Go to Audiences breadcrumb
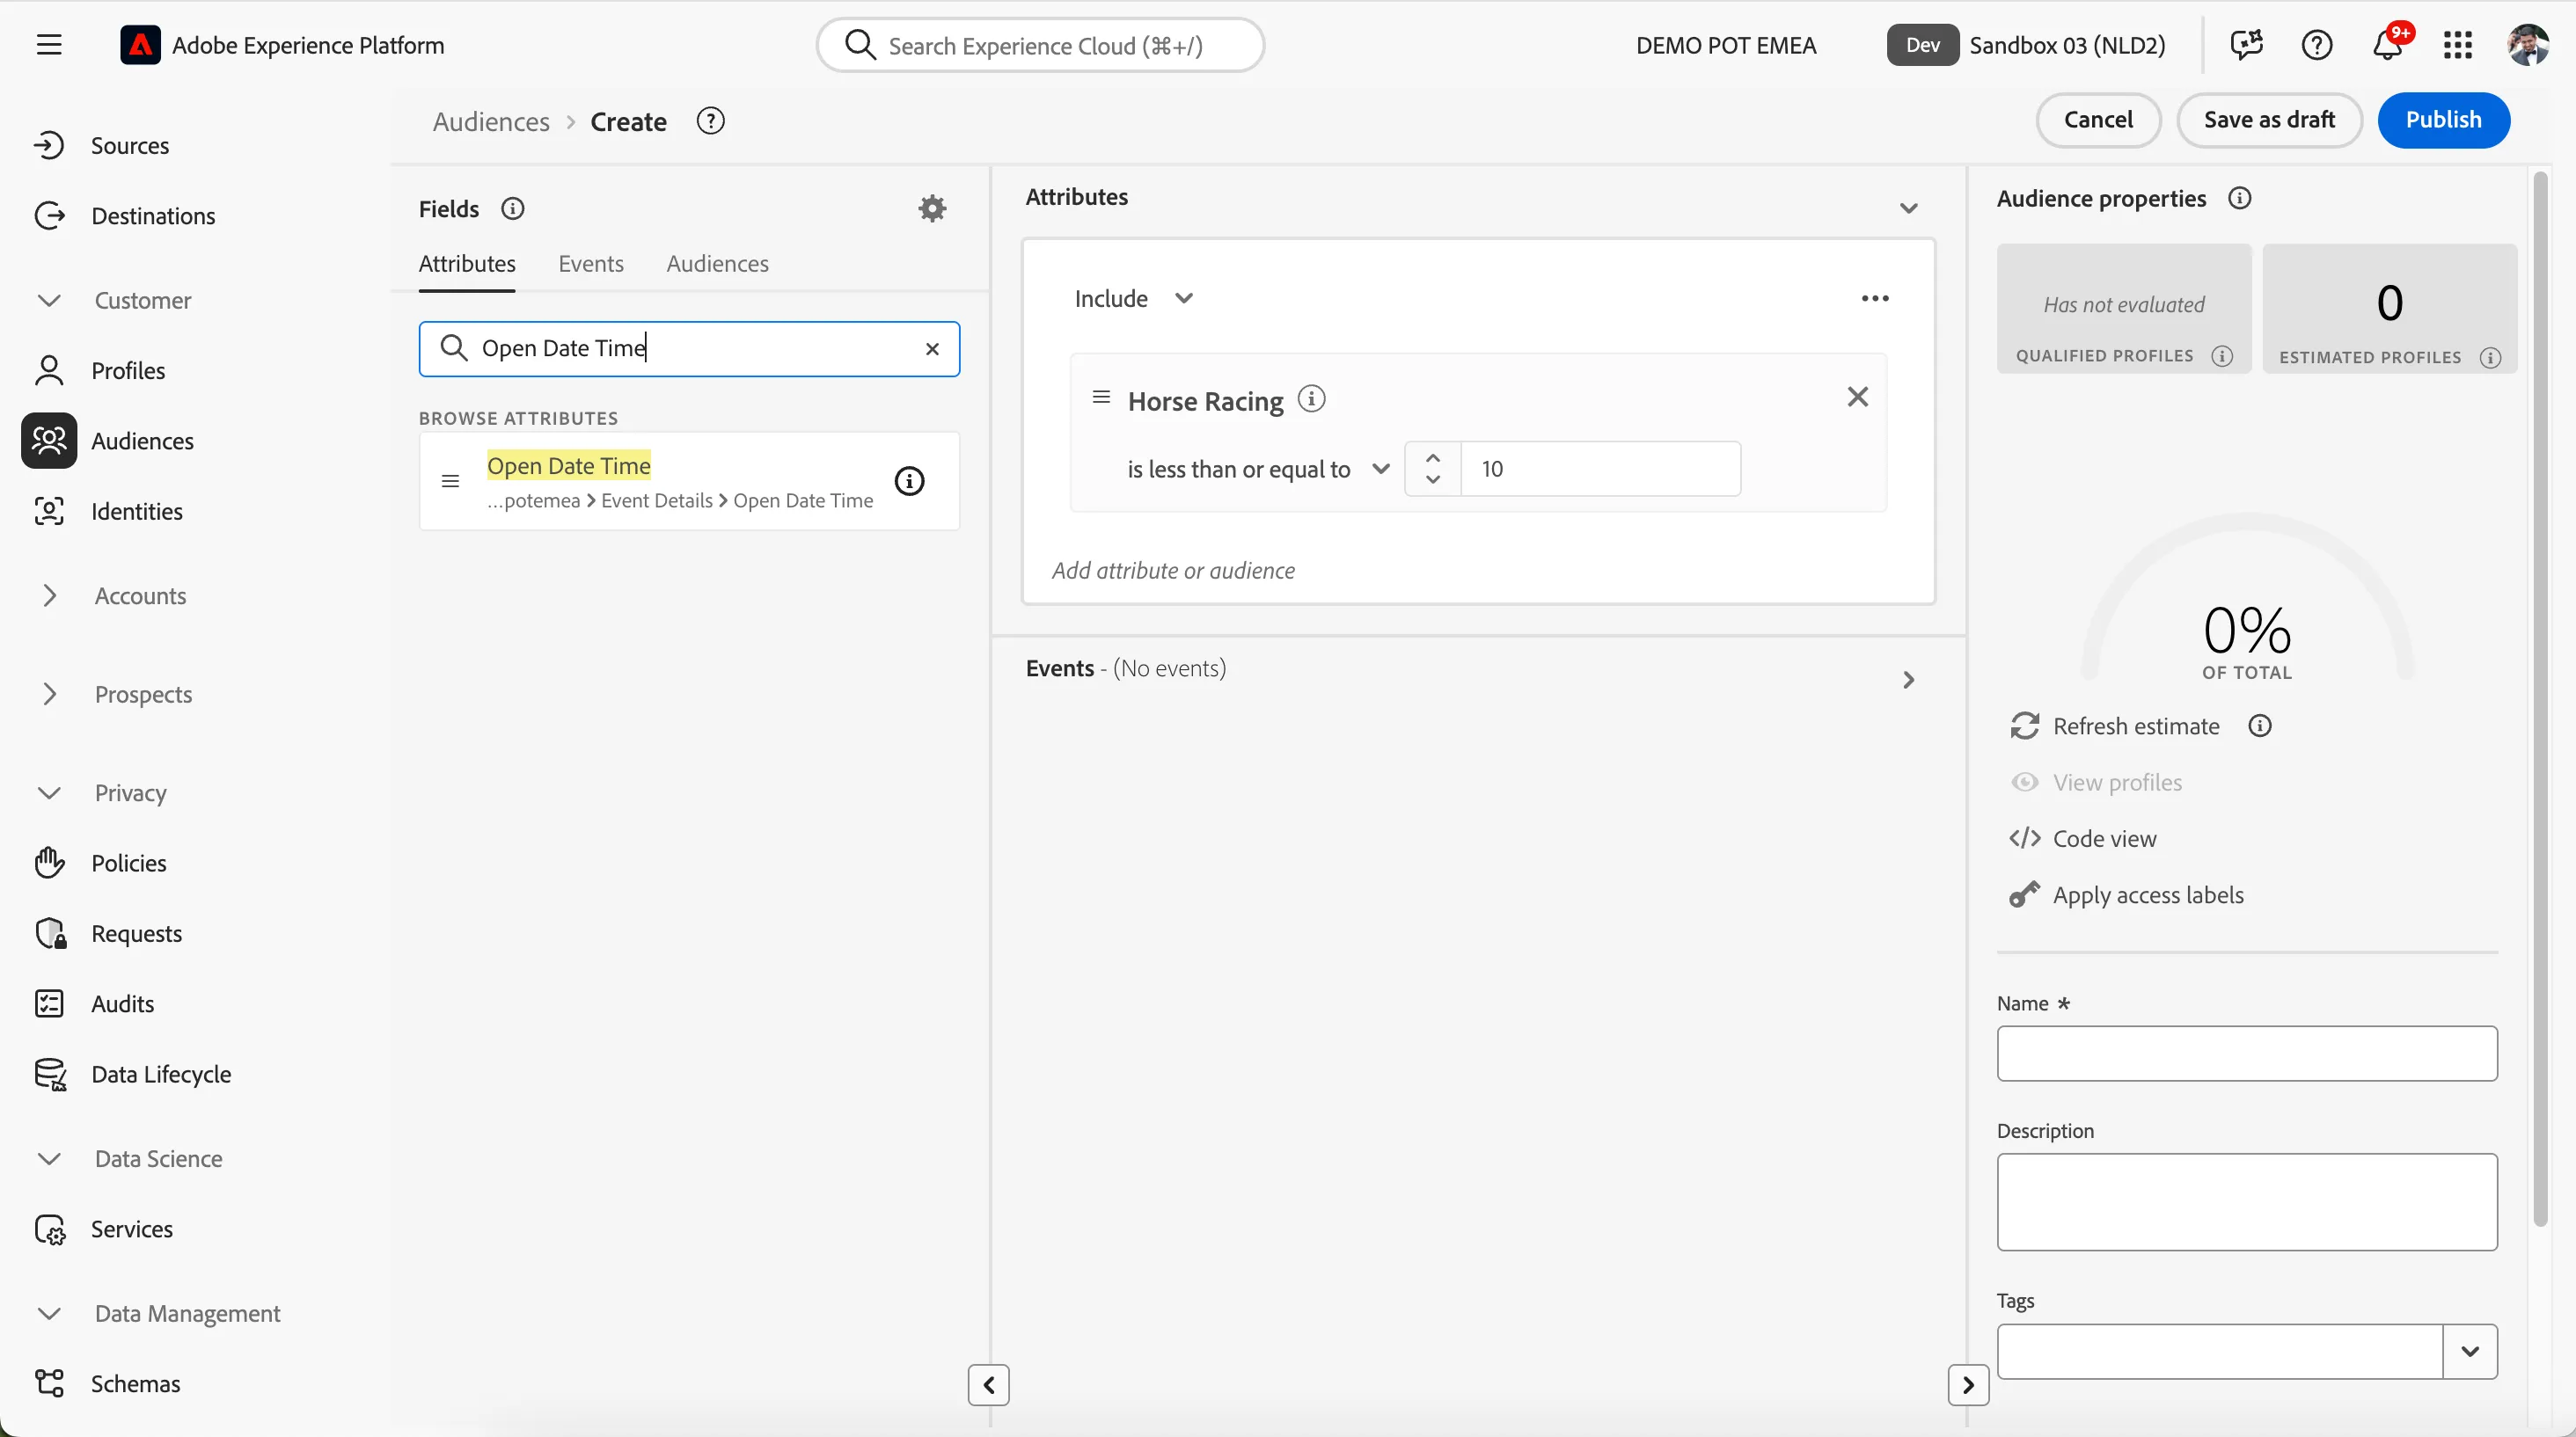Viewport: 2576px width, 1437px height. coord(491,122)
